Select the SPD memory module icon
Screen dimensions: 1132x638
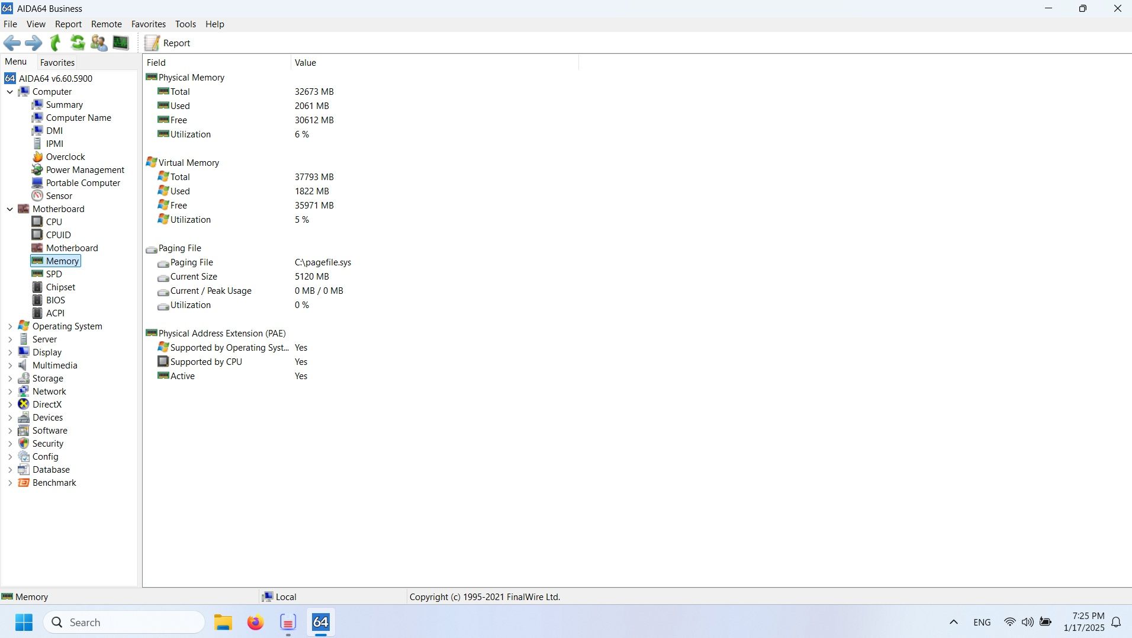tap(37, 274)
